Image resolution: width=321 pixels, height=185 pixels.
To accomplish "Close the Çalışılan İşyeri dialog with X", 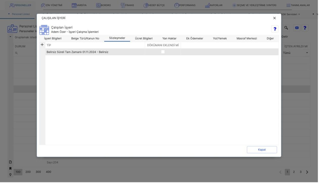I will [x=275, y=18].
